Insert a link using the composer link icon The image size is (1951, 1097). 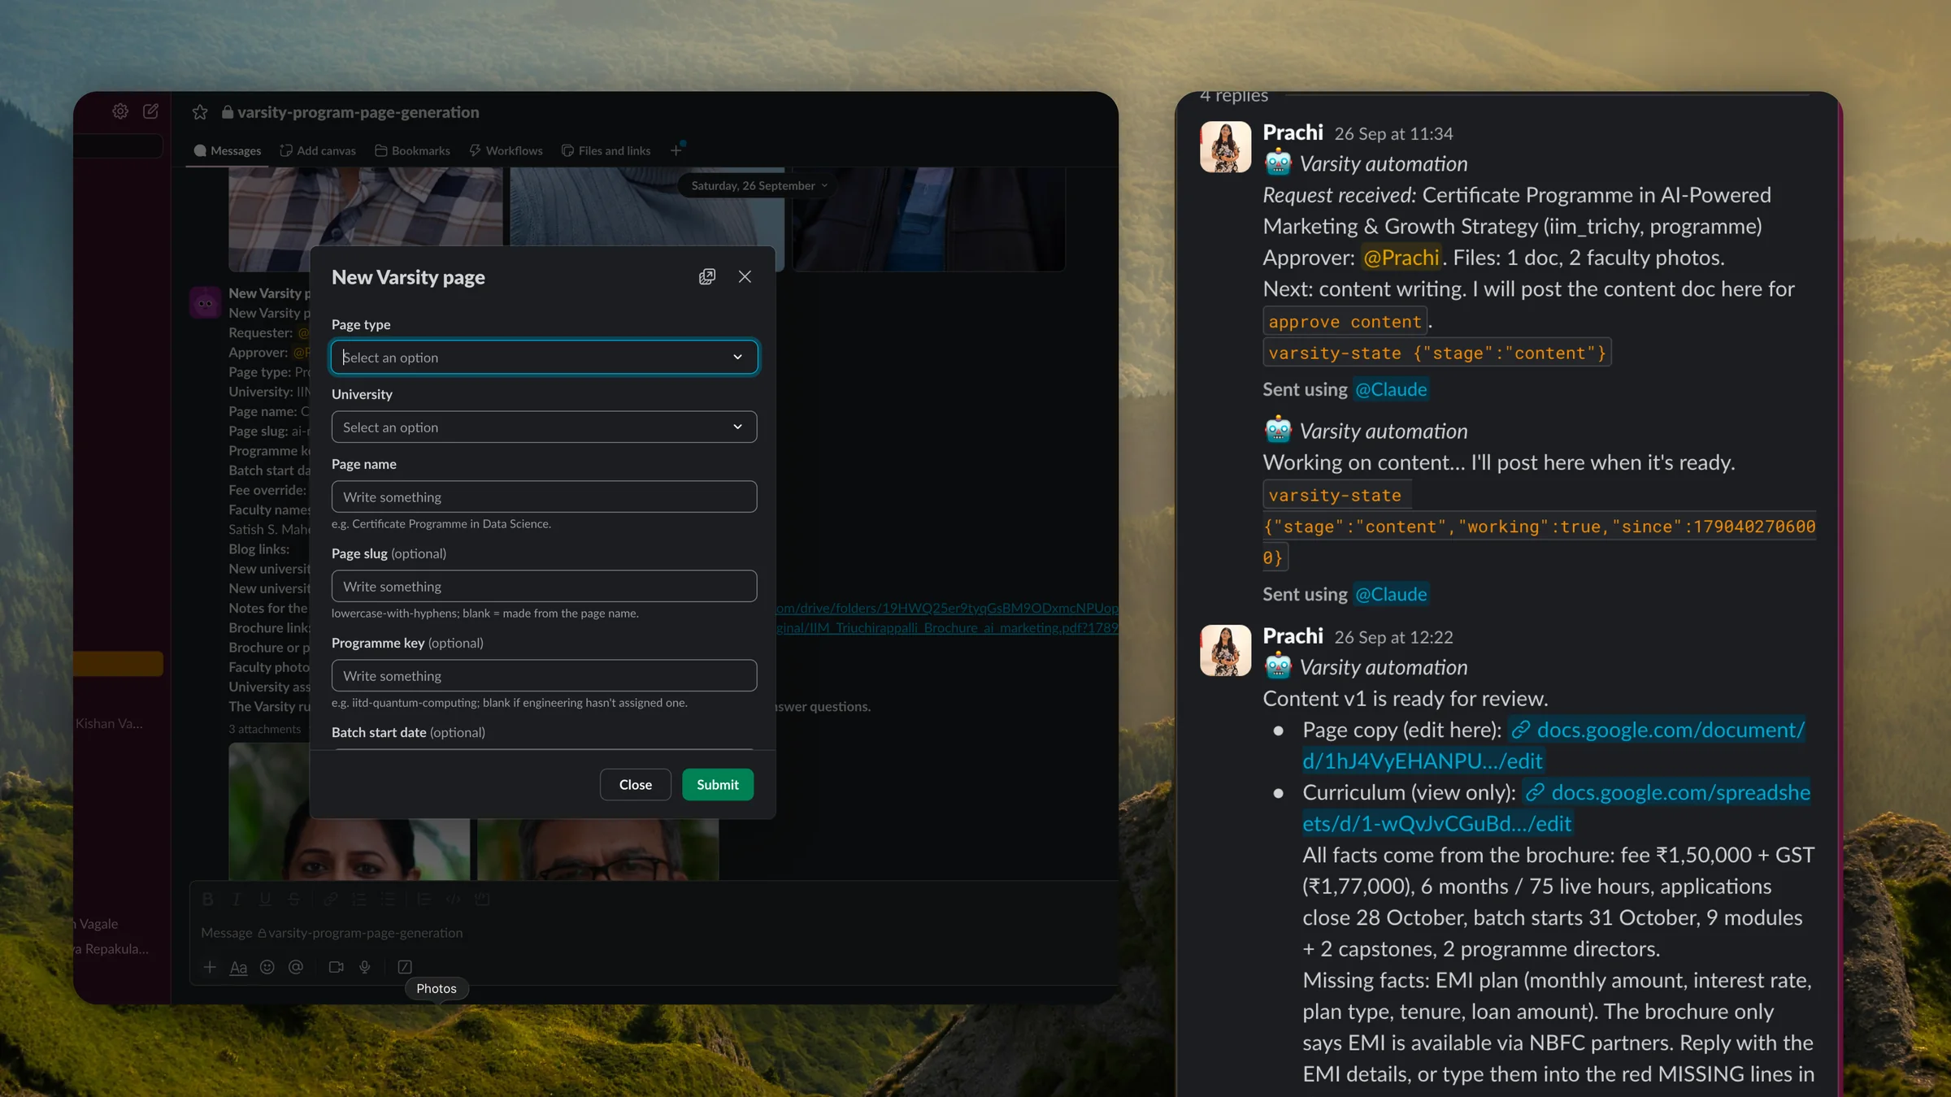[330, 899]
